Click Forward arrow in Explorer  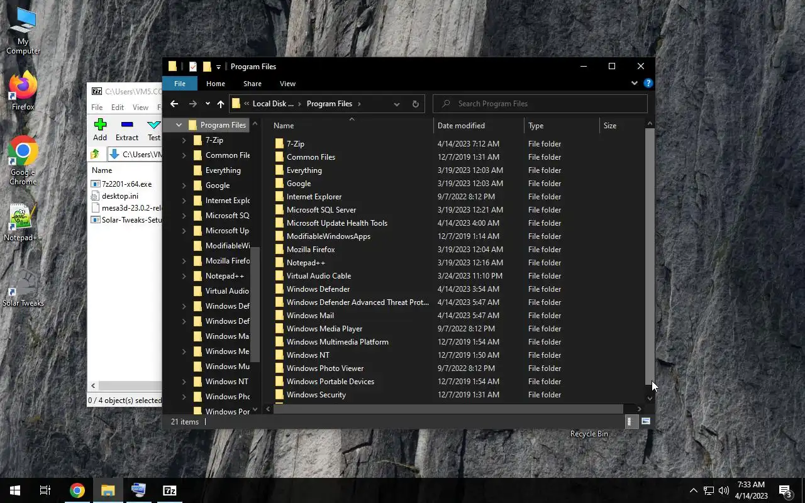(x=193, y=104)
